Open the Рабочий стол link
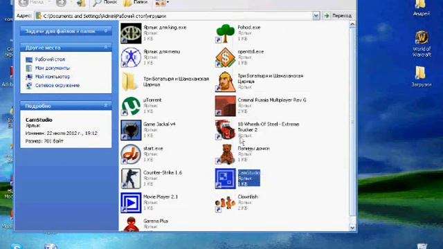Image resolution: width=443 pixels, height=249 pixels. click(50, 59)
